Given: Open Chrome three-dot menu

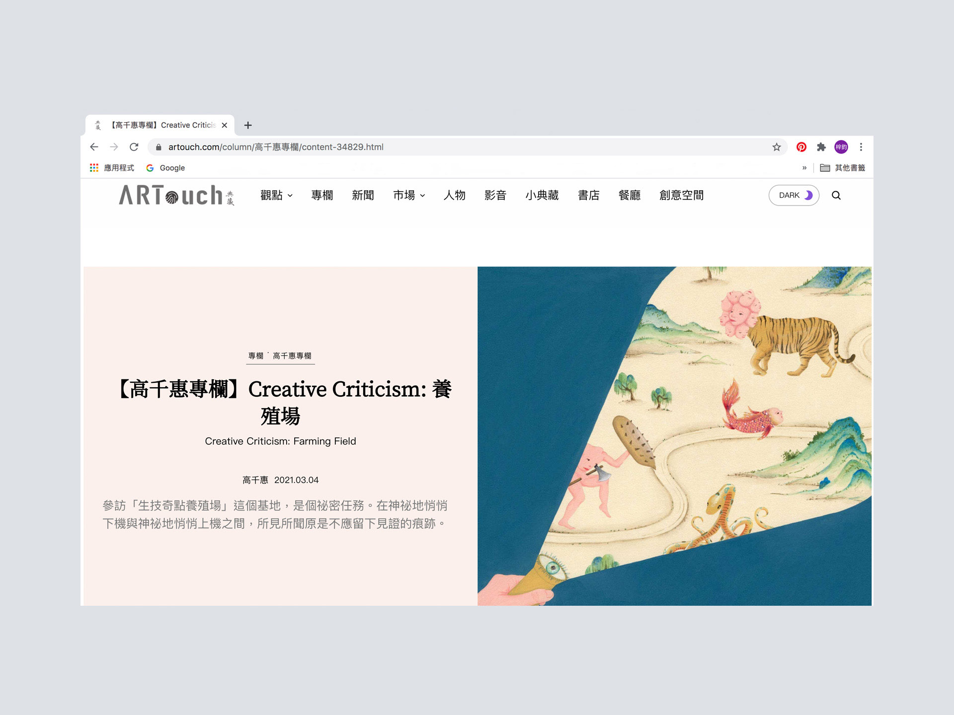Looking at the screenshot, I should pyautogui.click(x=861, y=147).
